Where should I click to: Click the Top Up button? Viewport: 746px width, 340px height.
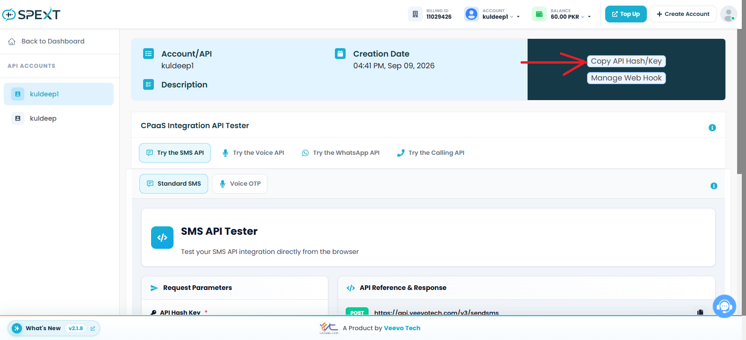[x=626, y=14]
